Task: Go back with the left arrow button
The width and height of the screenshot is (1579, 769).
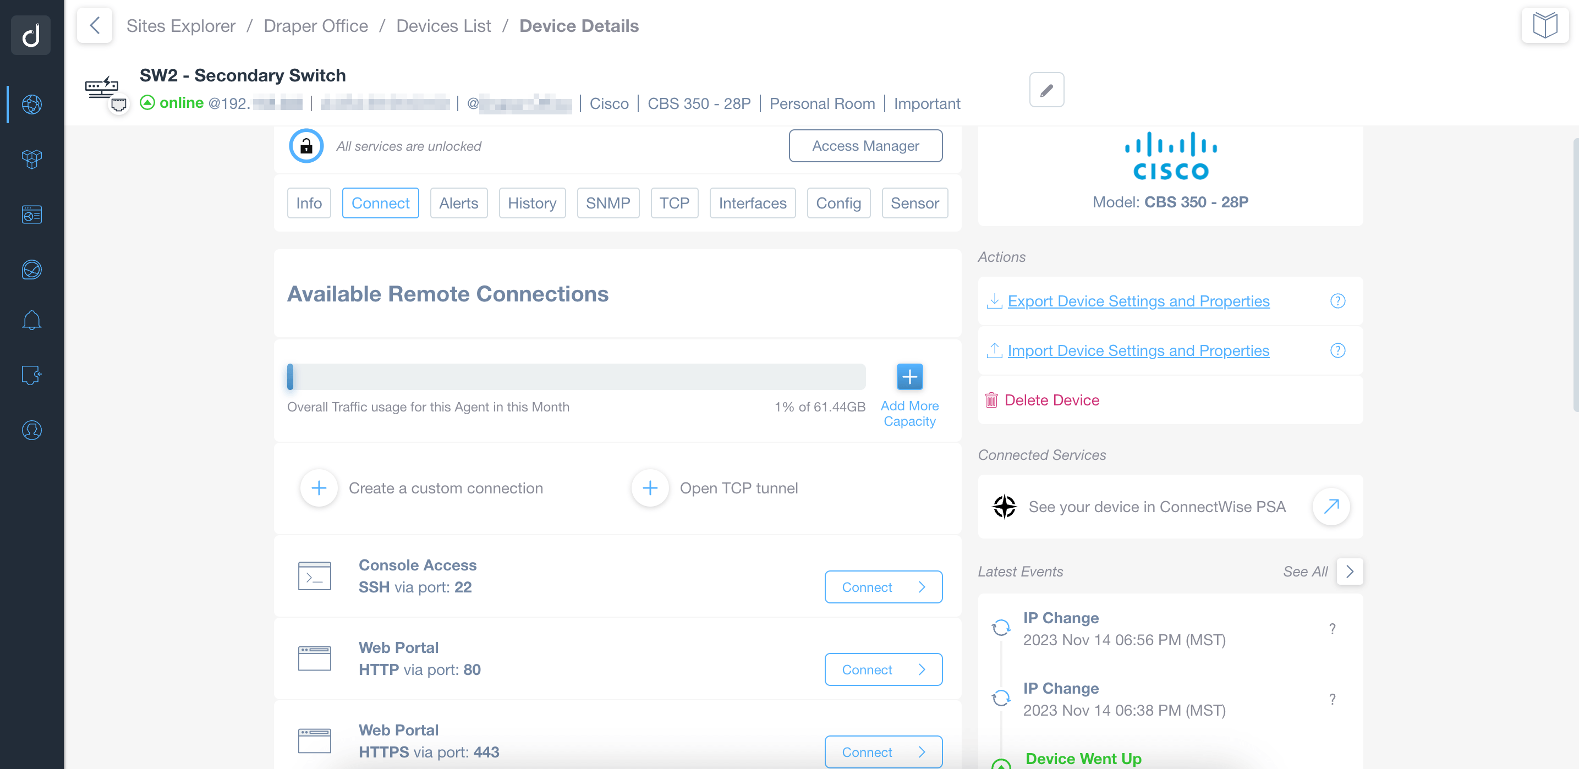Action: (x=95, y=26)
